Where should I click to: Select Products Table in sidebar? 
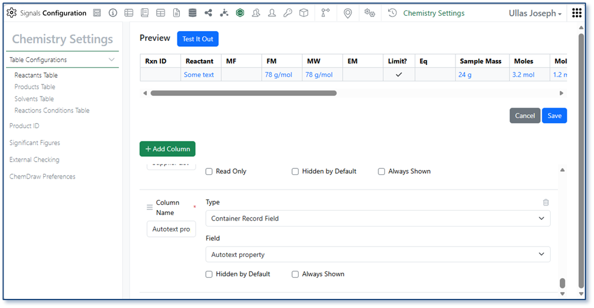35,87
